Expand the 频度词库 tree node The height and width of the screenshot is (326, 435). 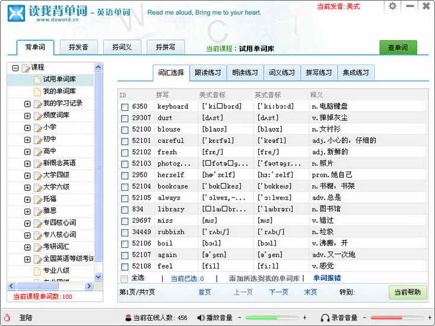pos(27,116)
